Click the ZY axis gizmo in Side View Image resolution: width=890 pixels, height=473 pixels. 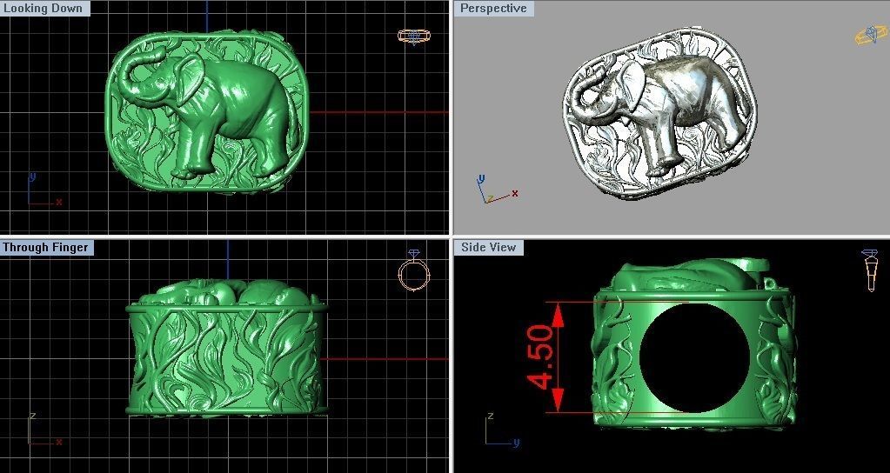coord(502,430)
